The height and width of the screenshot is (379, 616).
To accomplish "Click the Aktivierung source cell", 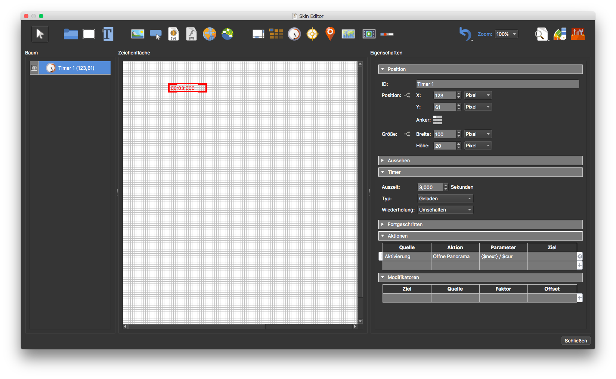I will pos(407,257).
